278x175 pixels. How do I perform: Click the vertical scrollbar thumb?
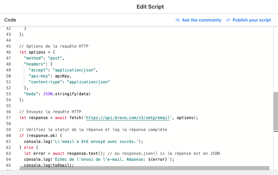click(x=276, y=111)
